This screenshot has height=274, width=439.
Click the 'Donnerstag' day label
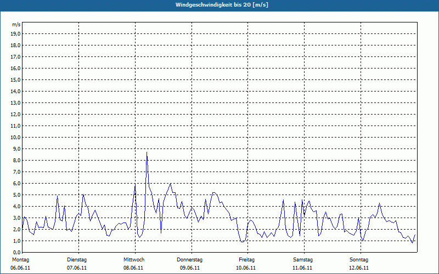pyautogui.click(x=189, y=260)
